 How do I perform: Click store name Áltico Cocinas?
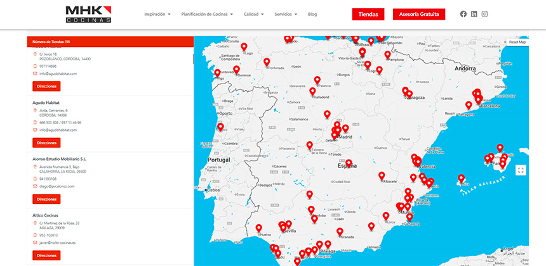pyautogui.click(x=45, y=215)
